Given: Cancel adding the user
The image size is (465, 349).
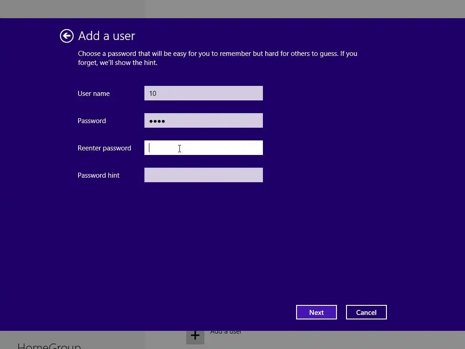Looking at the screenshot, I should tap(366, 312).
